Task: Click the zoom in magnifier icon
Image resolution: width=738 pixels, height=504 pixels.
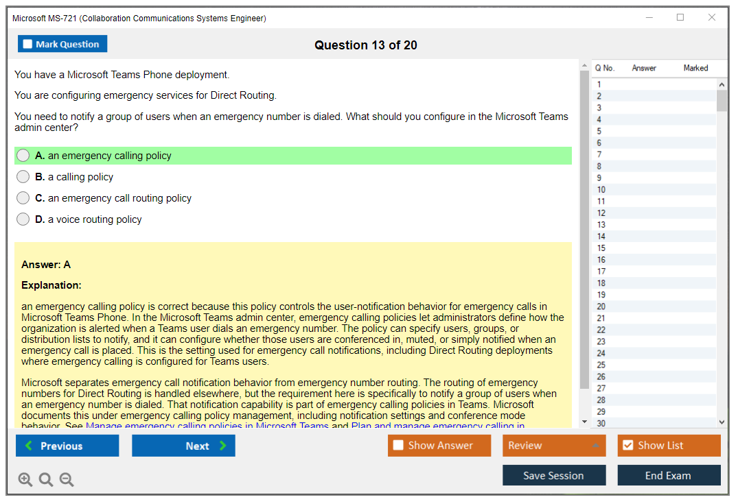Action: pos(25,479)
